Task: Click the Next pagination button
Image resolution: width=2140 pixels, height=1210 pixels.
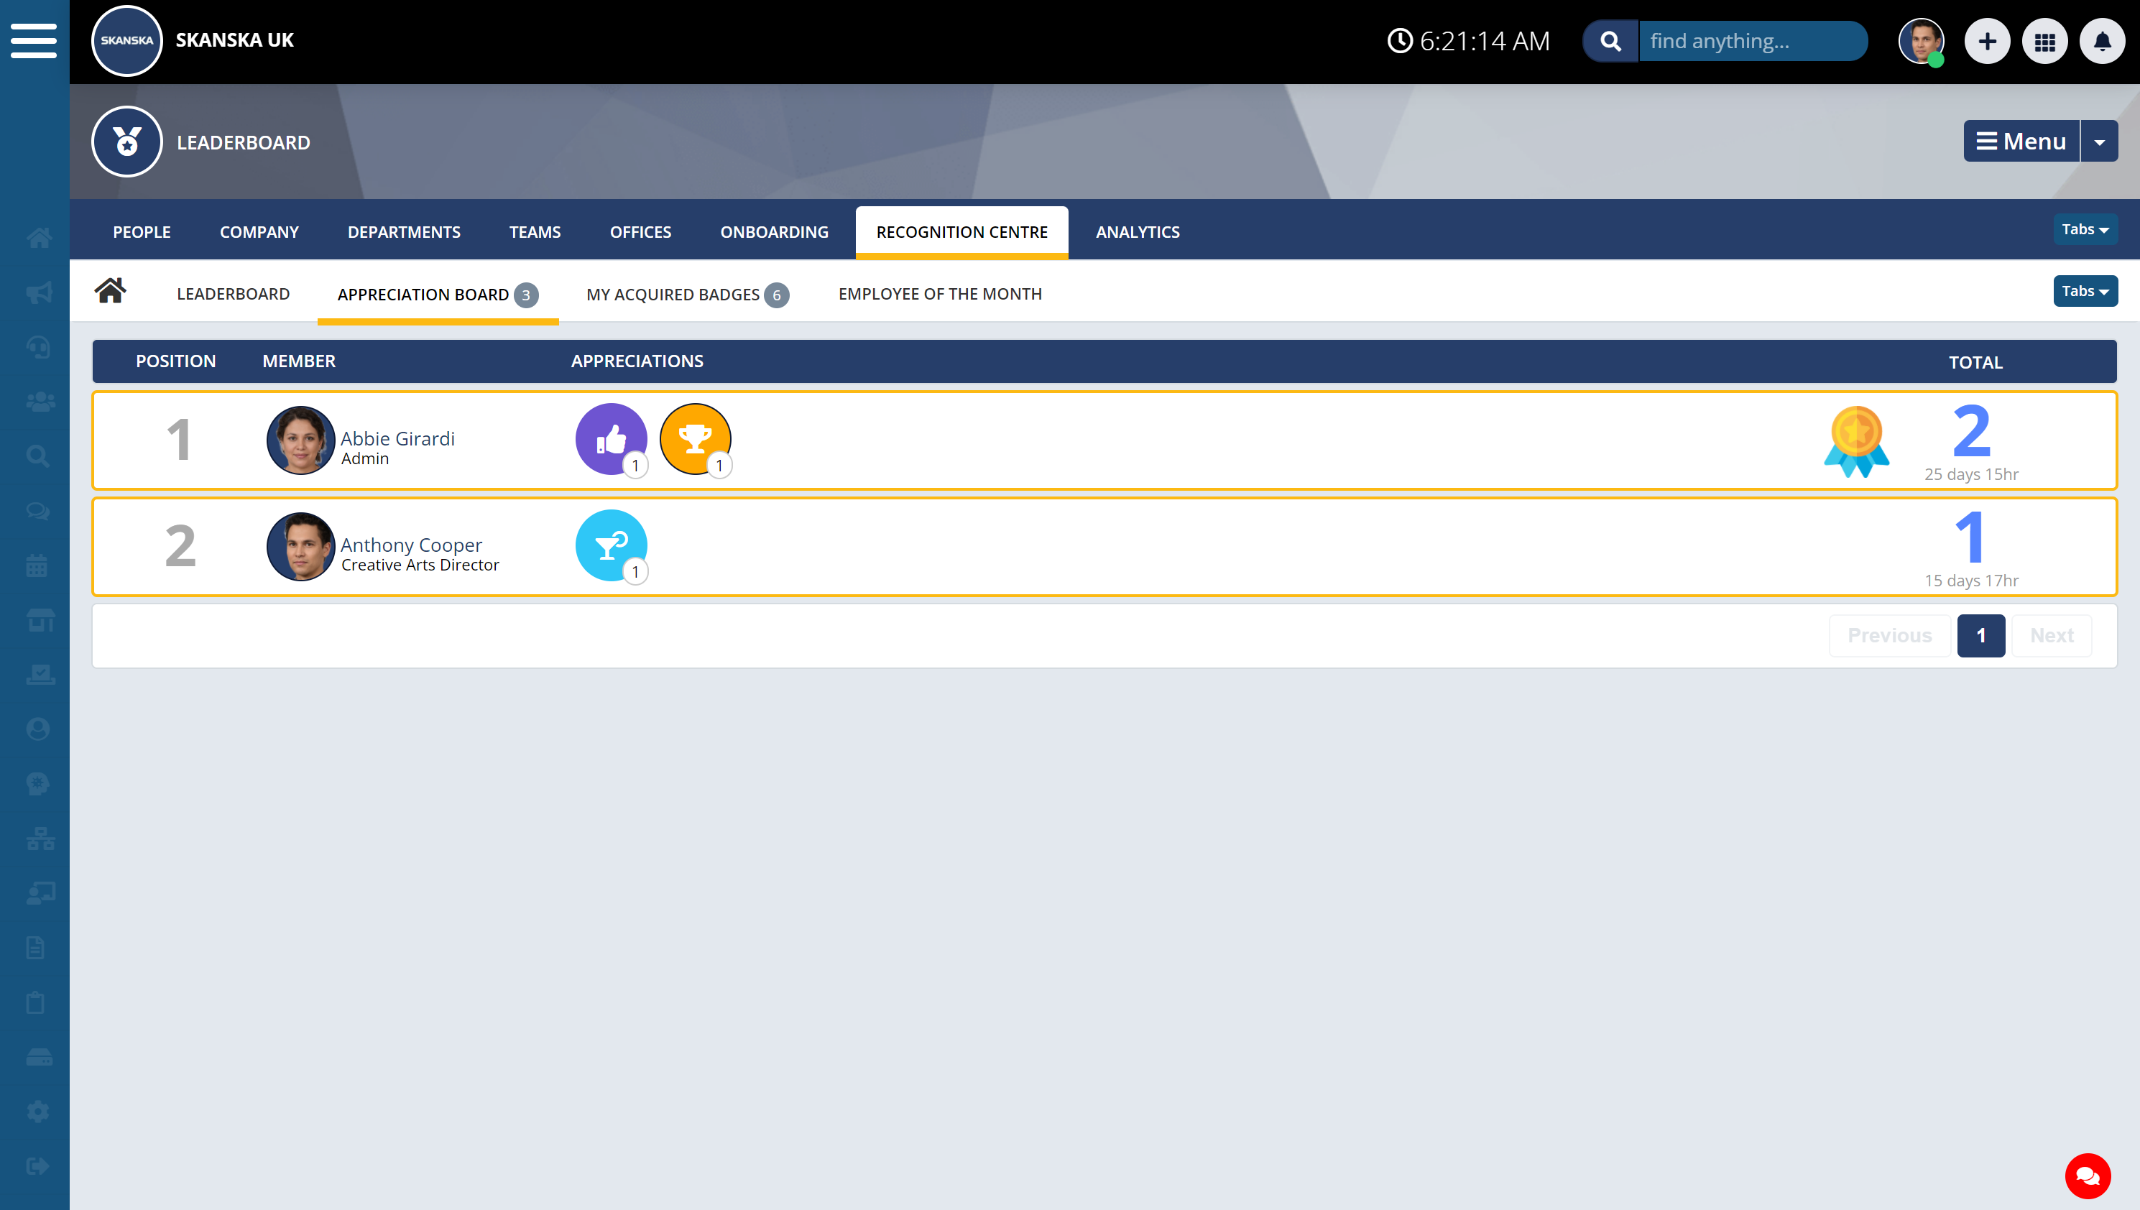Action: [x=2051, y=636]
